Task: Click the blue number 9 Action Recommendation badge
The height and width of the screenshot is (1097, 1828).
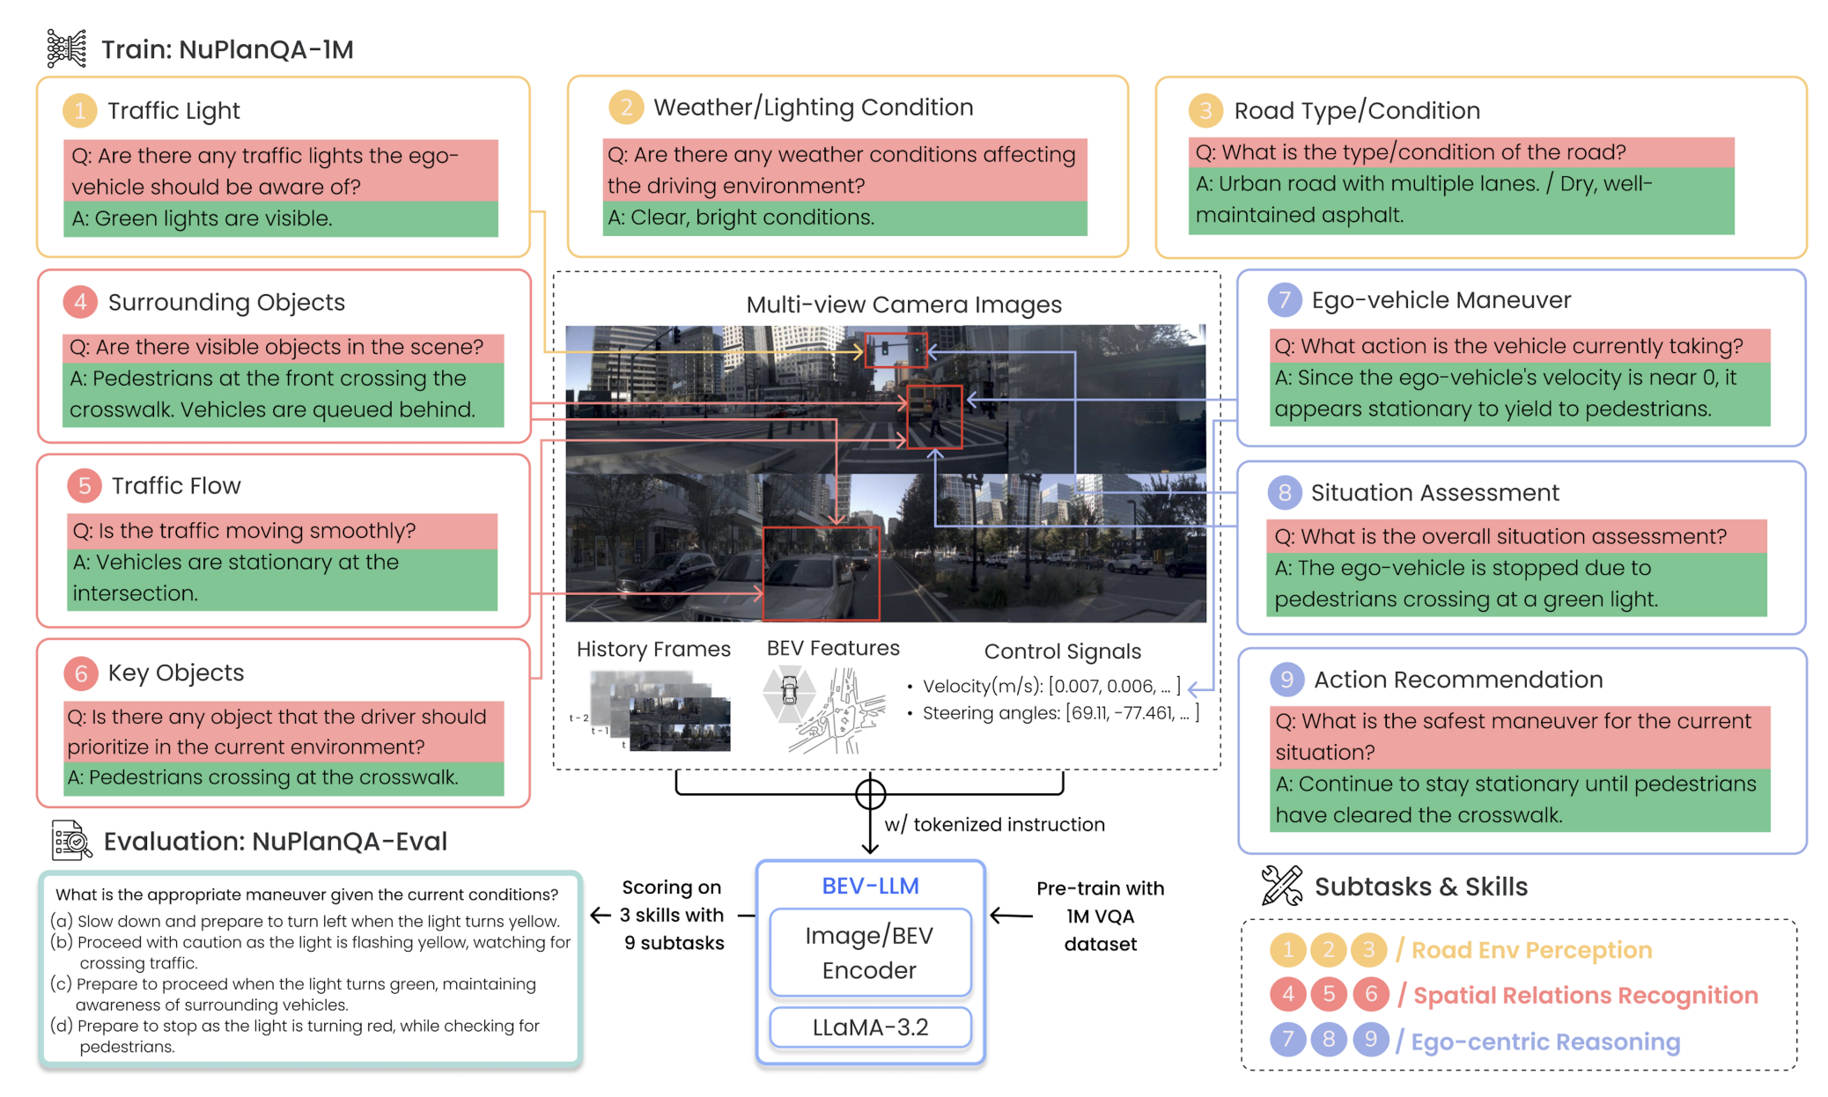Action: (x=1286, y=679)
